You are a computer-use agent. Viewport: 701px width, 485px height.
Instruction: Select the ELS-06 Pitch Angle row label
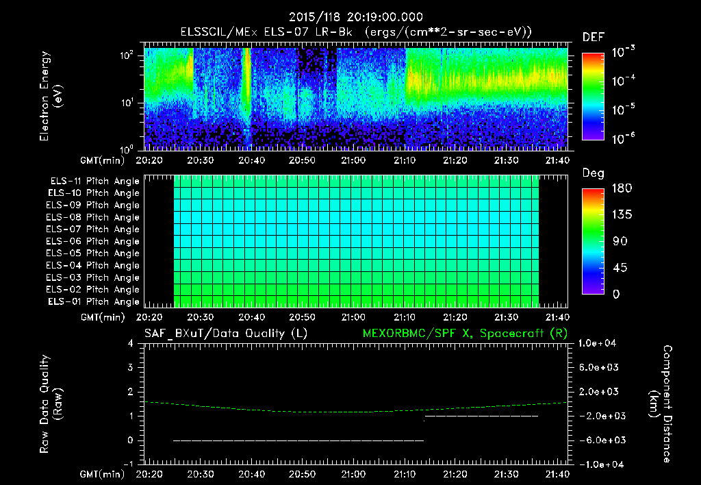pyautogui.click(x=92, y=242)
